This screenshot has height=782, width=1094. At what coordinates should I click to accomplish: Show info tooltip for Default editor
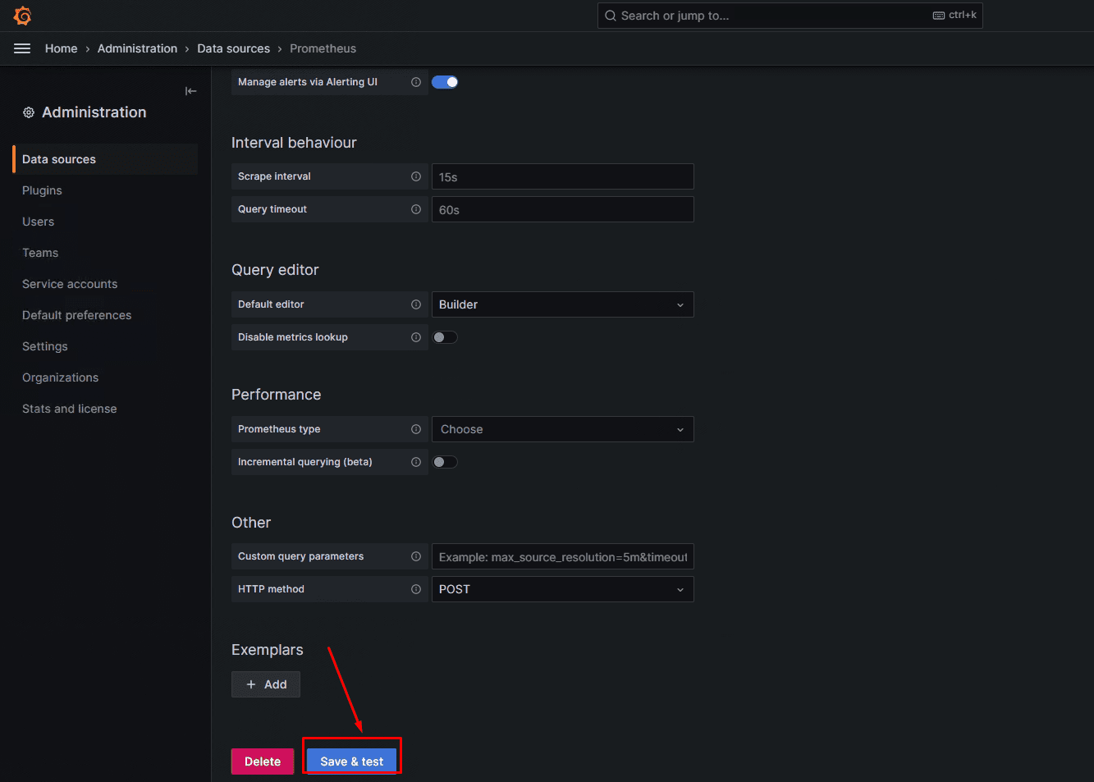416,304
